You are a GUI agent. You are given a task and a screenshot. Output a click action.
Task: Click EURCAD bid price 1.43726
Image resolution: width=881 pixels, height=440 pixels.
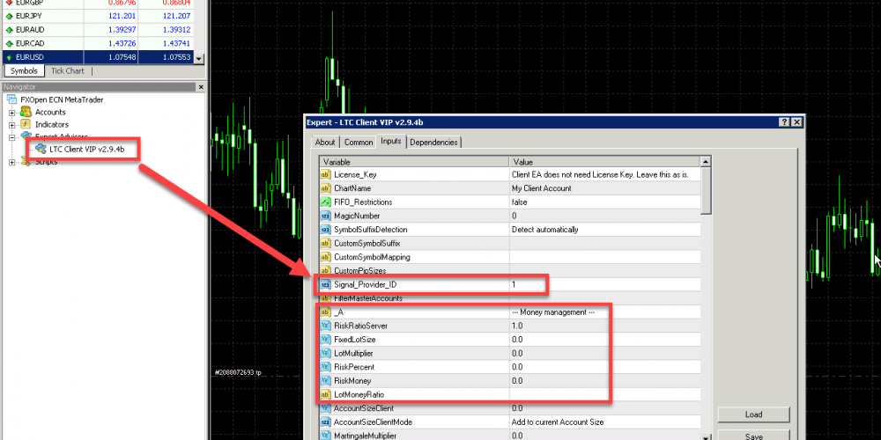(122, 43)
